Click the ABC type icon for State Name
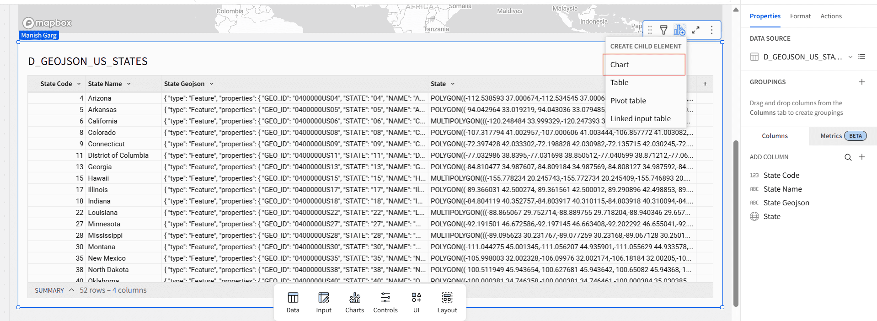877x321 pixels. click(754, 189)
